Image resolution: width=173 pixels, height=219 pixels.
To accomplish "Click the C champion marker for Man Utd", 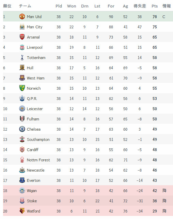I will pos(164,17).
